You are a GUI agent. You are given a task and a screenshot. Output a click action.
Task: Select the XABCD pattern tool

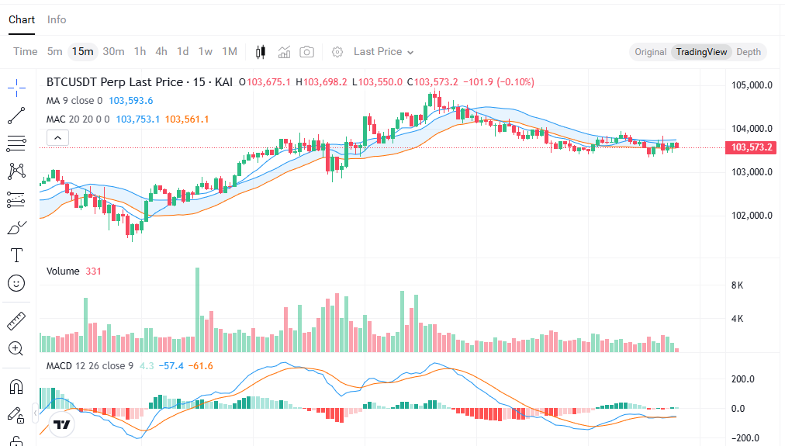16,171
